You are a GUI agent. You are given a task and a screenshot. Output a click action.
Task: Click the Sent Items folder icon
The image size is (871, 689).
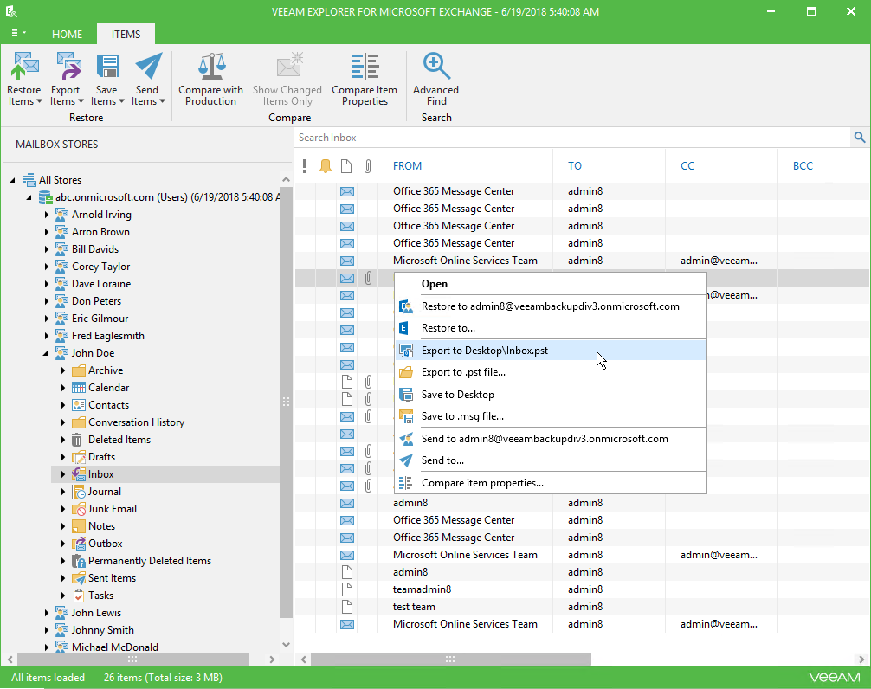(78, 578)
